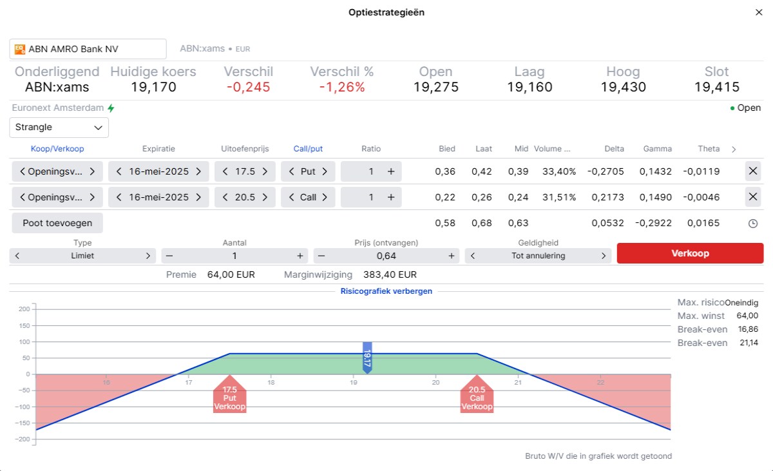
Task: Decrease Prijs (ontvangen) using its minus control
Action: tap(320, 255)
